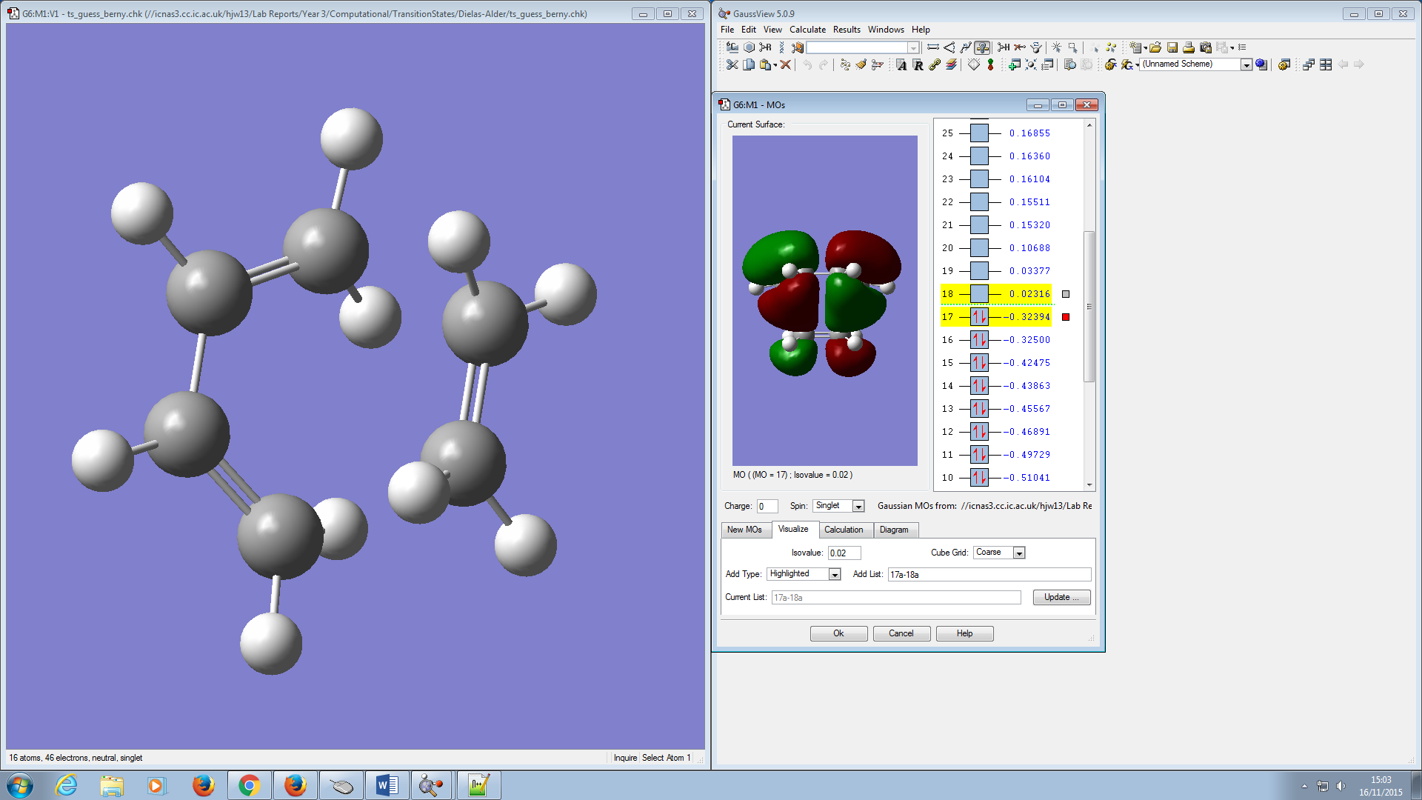Viewport: 1422px width, 800px height.
Task: Click the Save file disk icon
Action: (x=1172, y=47)
